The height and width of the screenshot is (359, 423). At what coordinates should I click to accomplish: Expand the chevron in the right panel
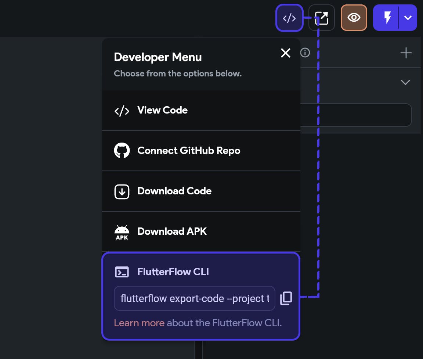click(405, 82)
